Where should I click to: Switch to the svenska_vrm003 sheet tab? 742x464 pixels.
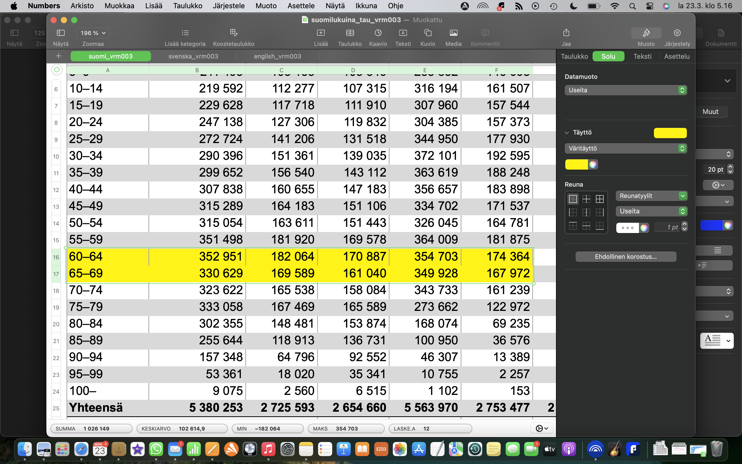click(193, 56)
